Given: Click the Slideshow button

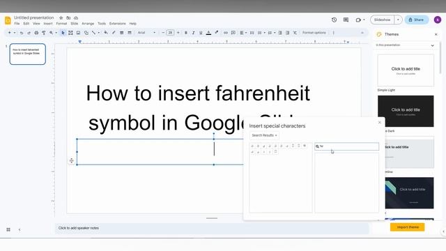Looking at the screenshot, I should coord(382,20).
